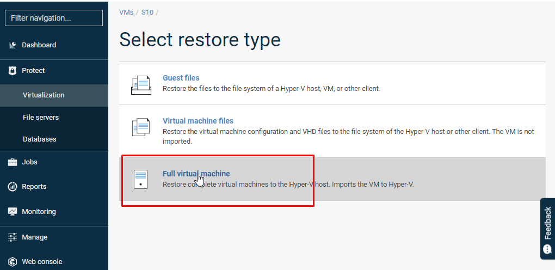Click the Reports icon in sidebar

tap(13, 187)
